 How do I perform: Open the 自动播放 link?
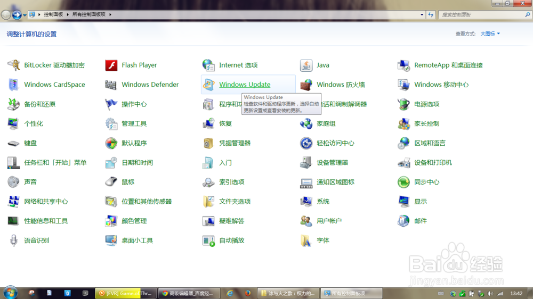pyautogui.click(x=231, y=240)
